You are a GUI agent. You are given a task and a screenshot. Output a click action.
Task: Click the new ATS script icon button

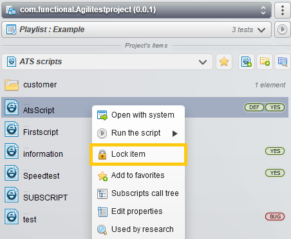[x=247, y=62]
